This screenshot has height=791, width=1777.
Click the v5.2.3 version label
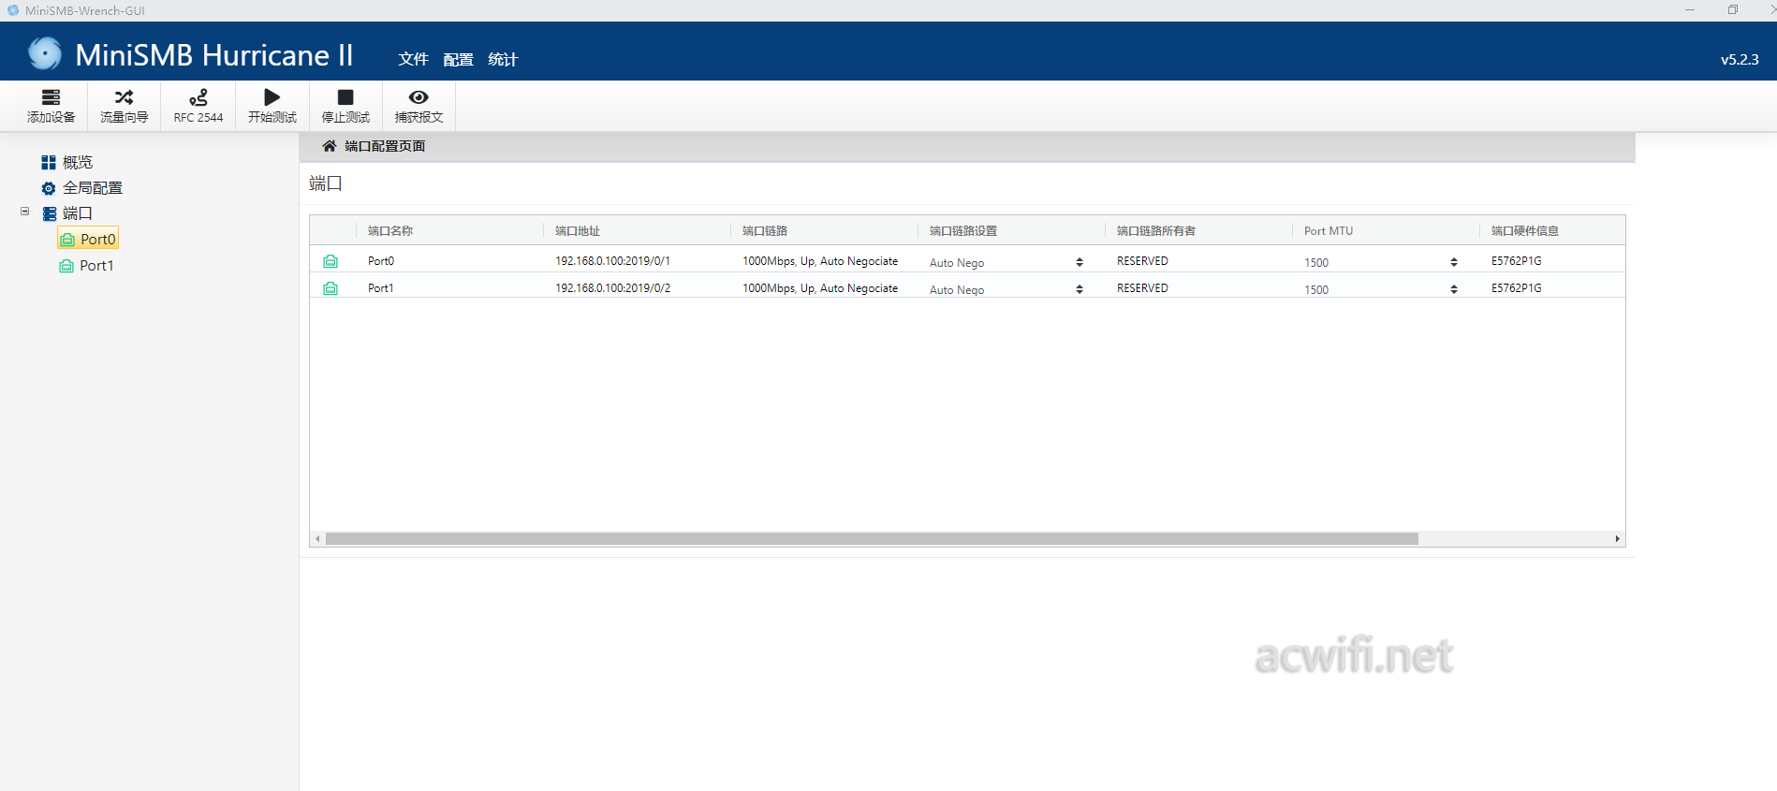pos(1740,59)
